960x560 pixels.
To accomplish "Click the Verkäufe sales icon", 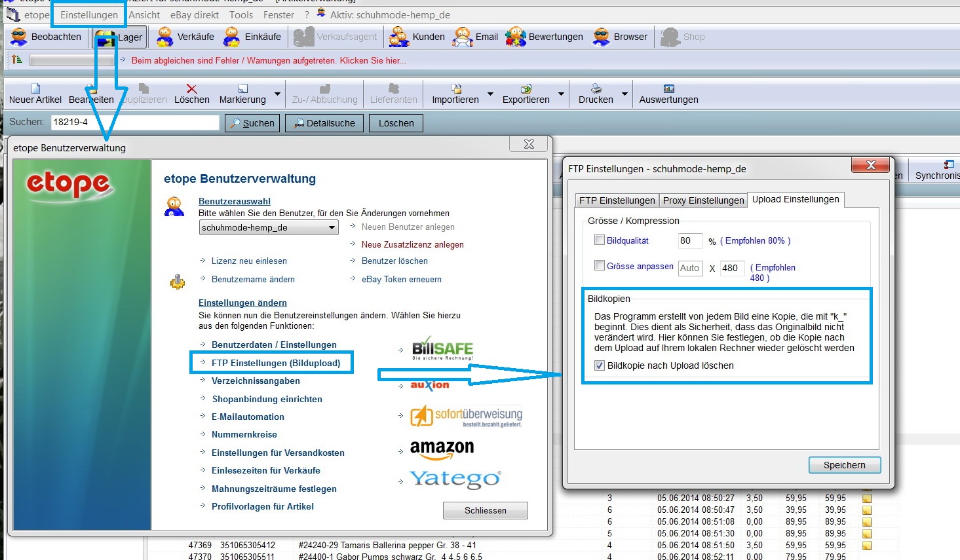I will click(x=164, y=37).
